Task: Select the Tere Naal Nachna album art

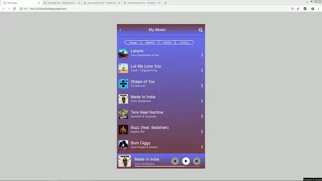Action: pyautogui.click(x=123, y=114)
